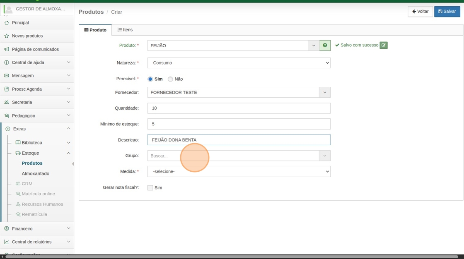Select Perecível Sim radio button
This screenshot has width=464, height=259.
pos(150,79)
